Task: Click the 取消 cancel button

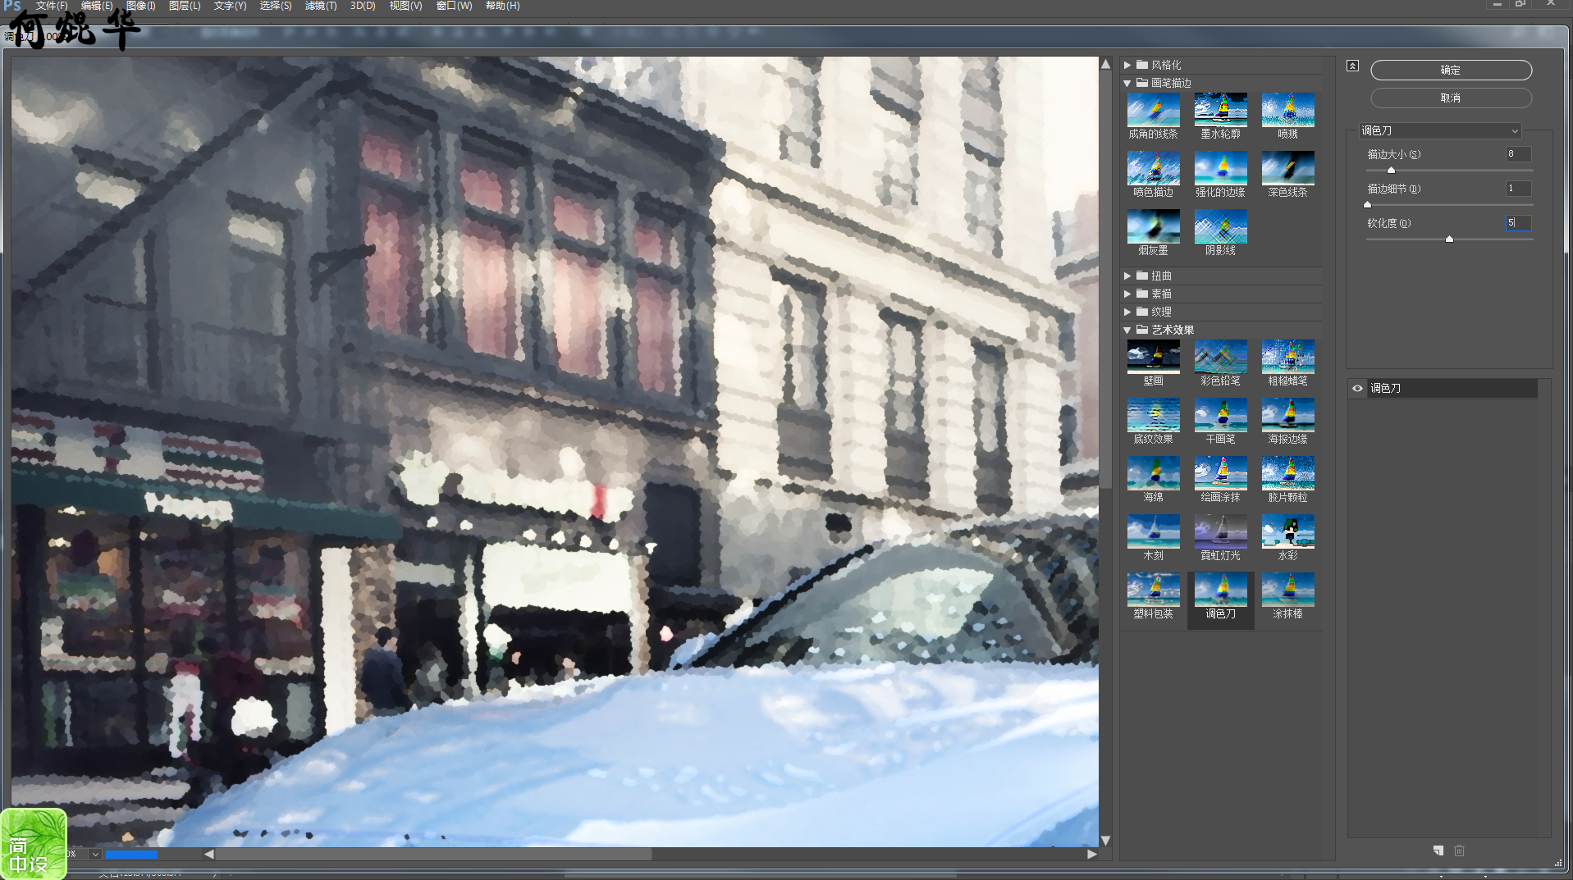Action: pos(1450,98)
